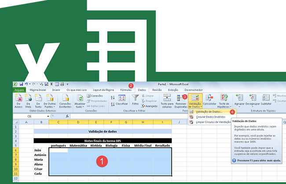
Task: Click the Matemática column heading cell
Action: pos(78,145)
